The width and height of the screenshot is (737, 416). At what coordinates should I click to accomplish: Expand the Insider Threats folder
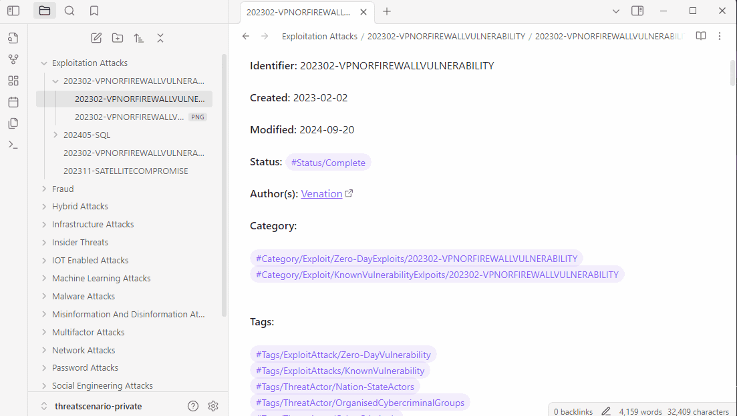[x=44, y=243]
